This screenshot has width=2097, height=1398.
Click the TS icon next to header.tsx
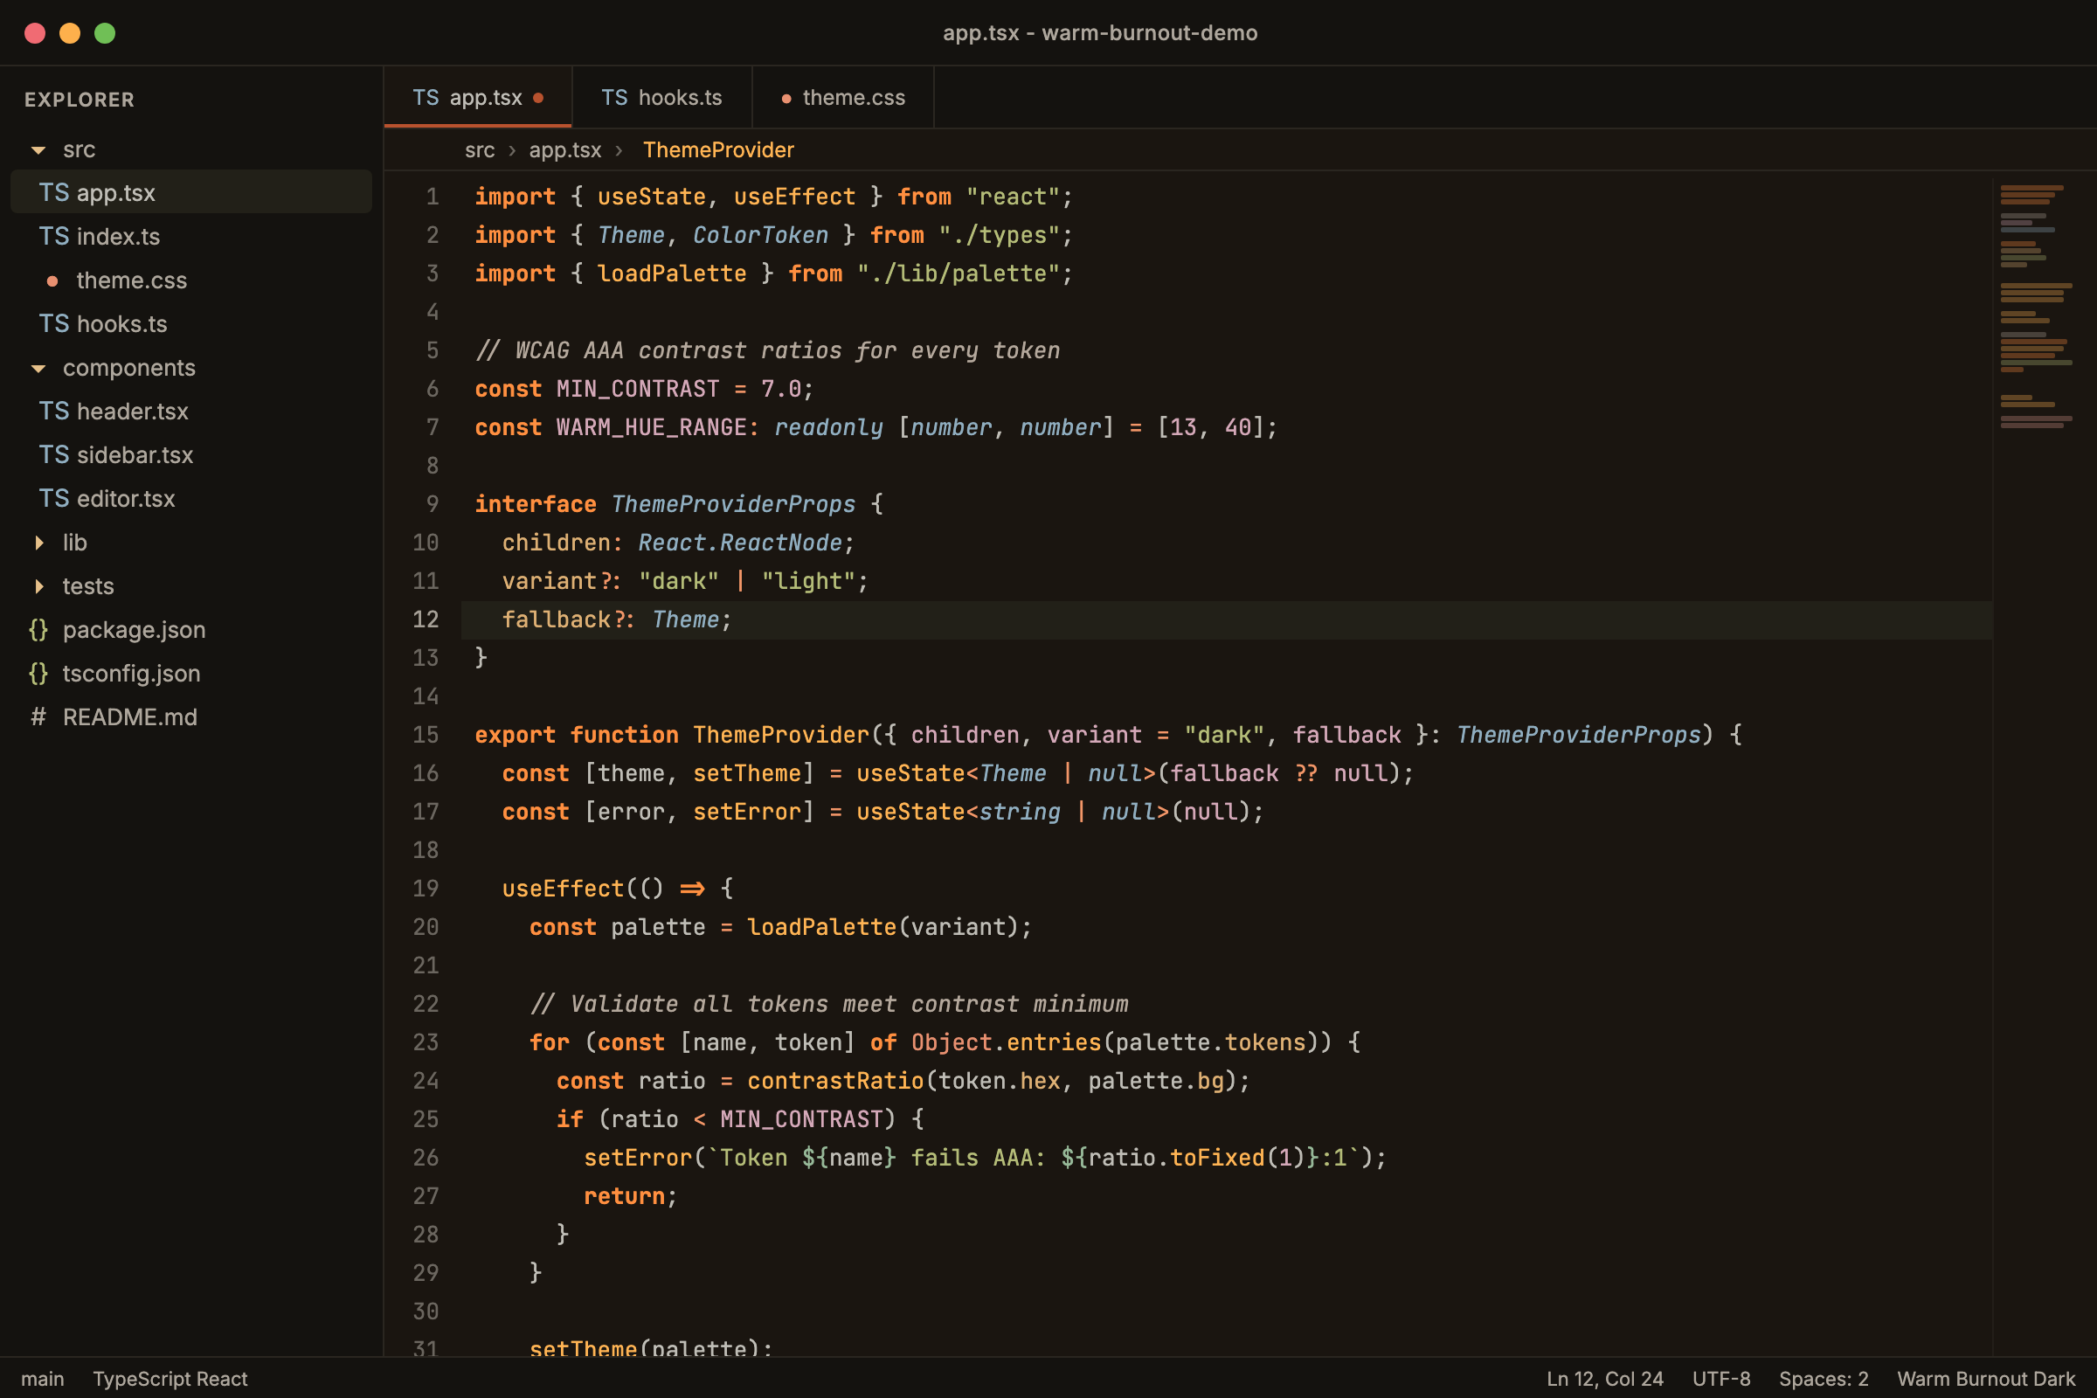click(54, 411)
